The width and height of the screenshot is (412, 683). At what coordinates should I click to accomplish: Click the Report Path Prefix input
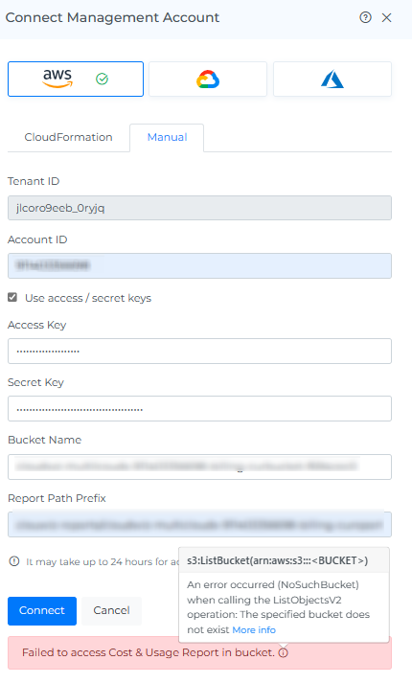tap(199, 524)
